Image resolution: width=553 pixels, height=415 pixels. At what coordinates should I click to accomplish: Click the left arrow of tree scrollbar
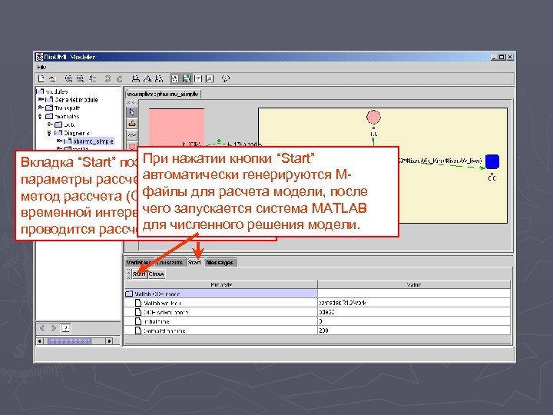point(39,341)
